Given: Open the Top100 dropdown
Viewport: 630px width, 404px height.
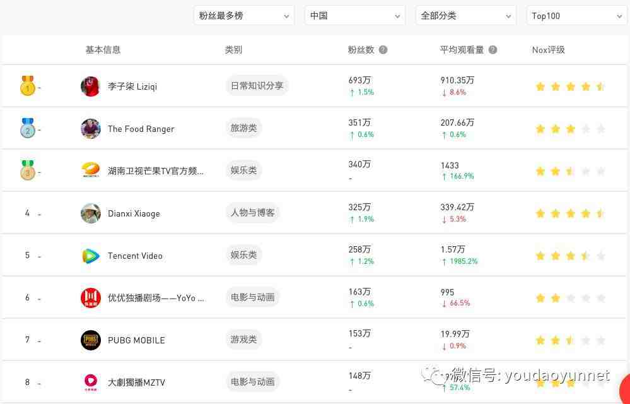Looking at the screenshot, I should tap(576, 16).
